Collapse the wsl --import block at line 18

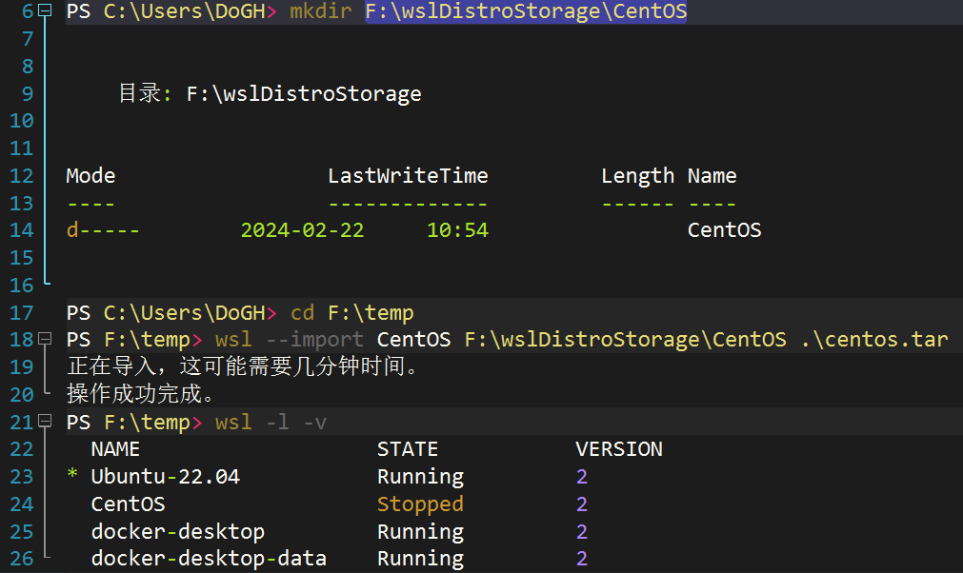coord(44,340)
